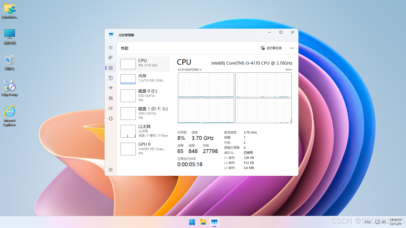Screen dimensions: 406x228
Task: Open the Windows Start menu
Action: (x=192, y=222)
